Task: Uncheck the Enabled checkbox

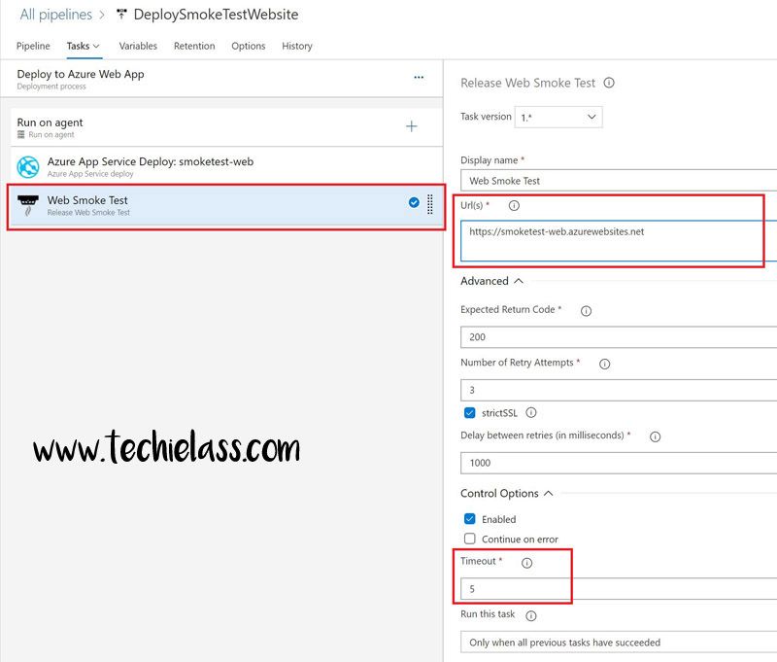Action: click(469, 519)
